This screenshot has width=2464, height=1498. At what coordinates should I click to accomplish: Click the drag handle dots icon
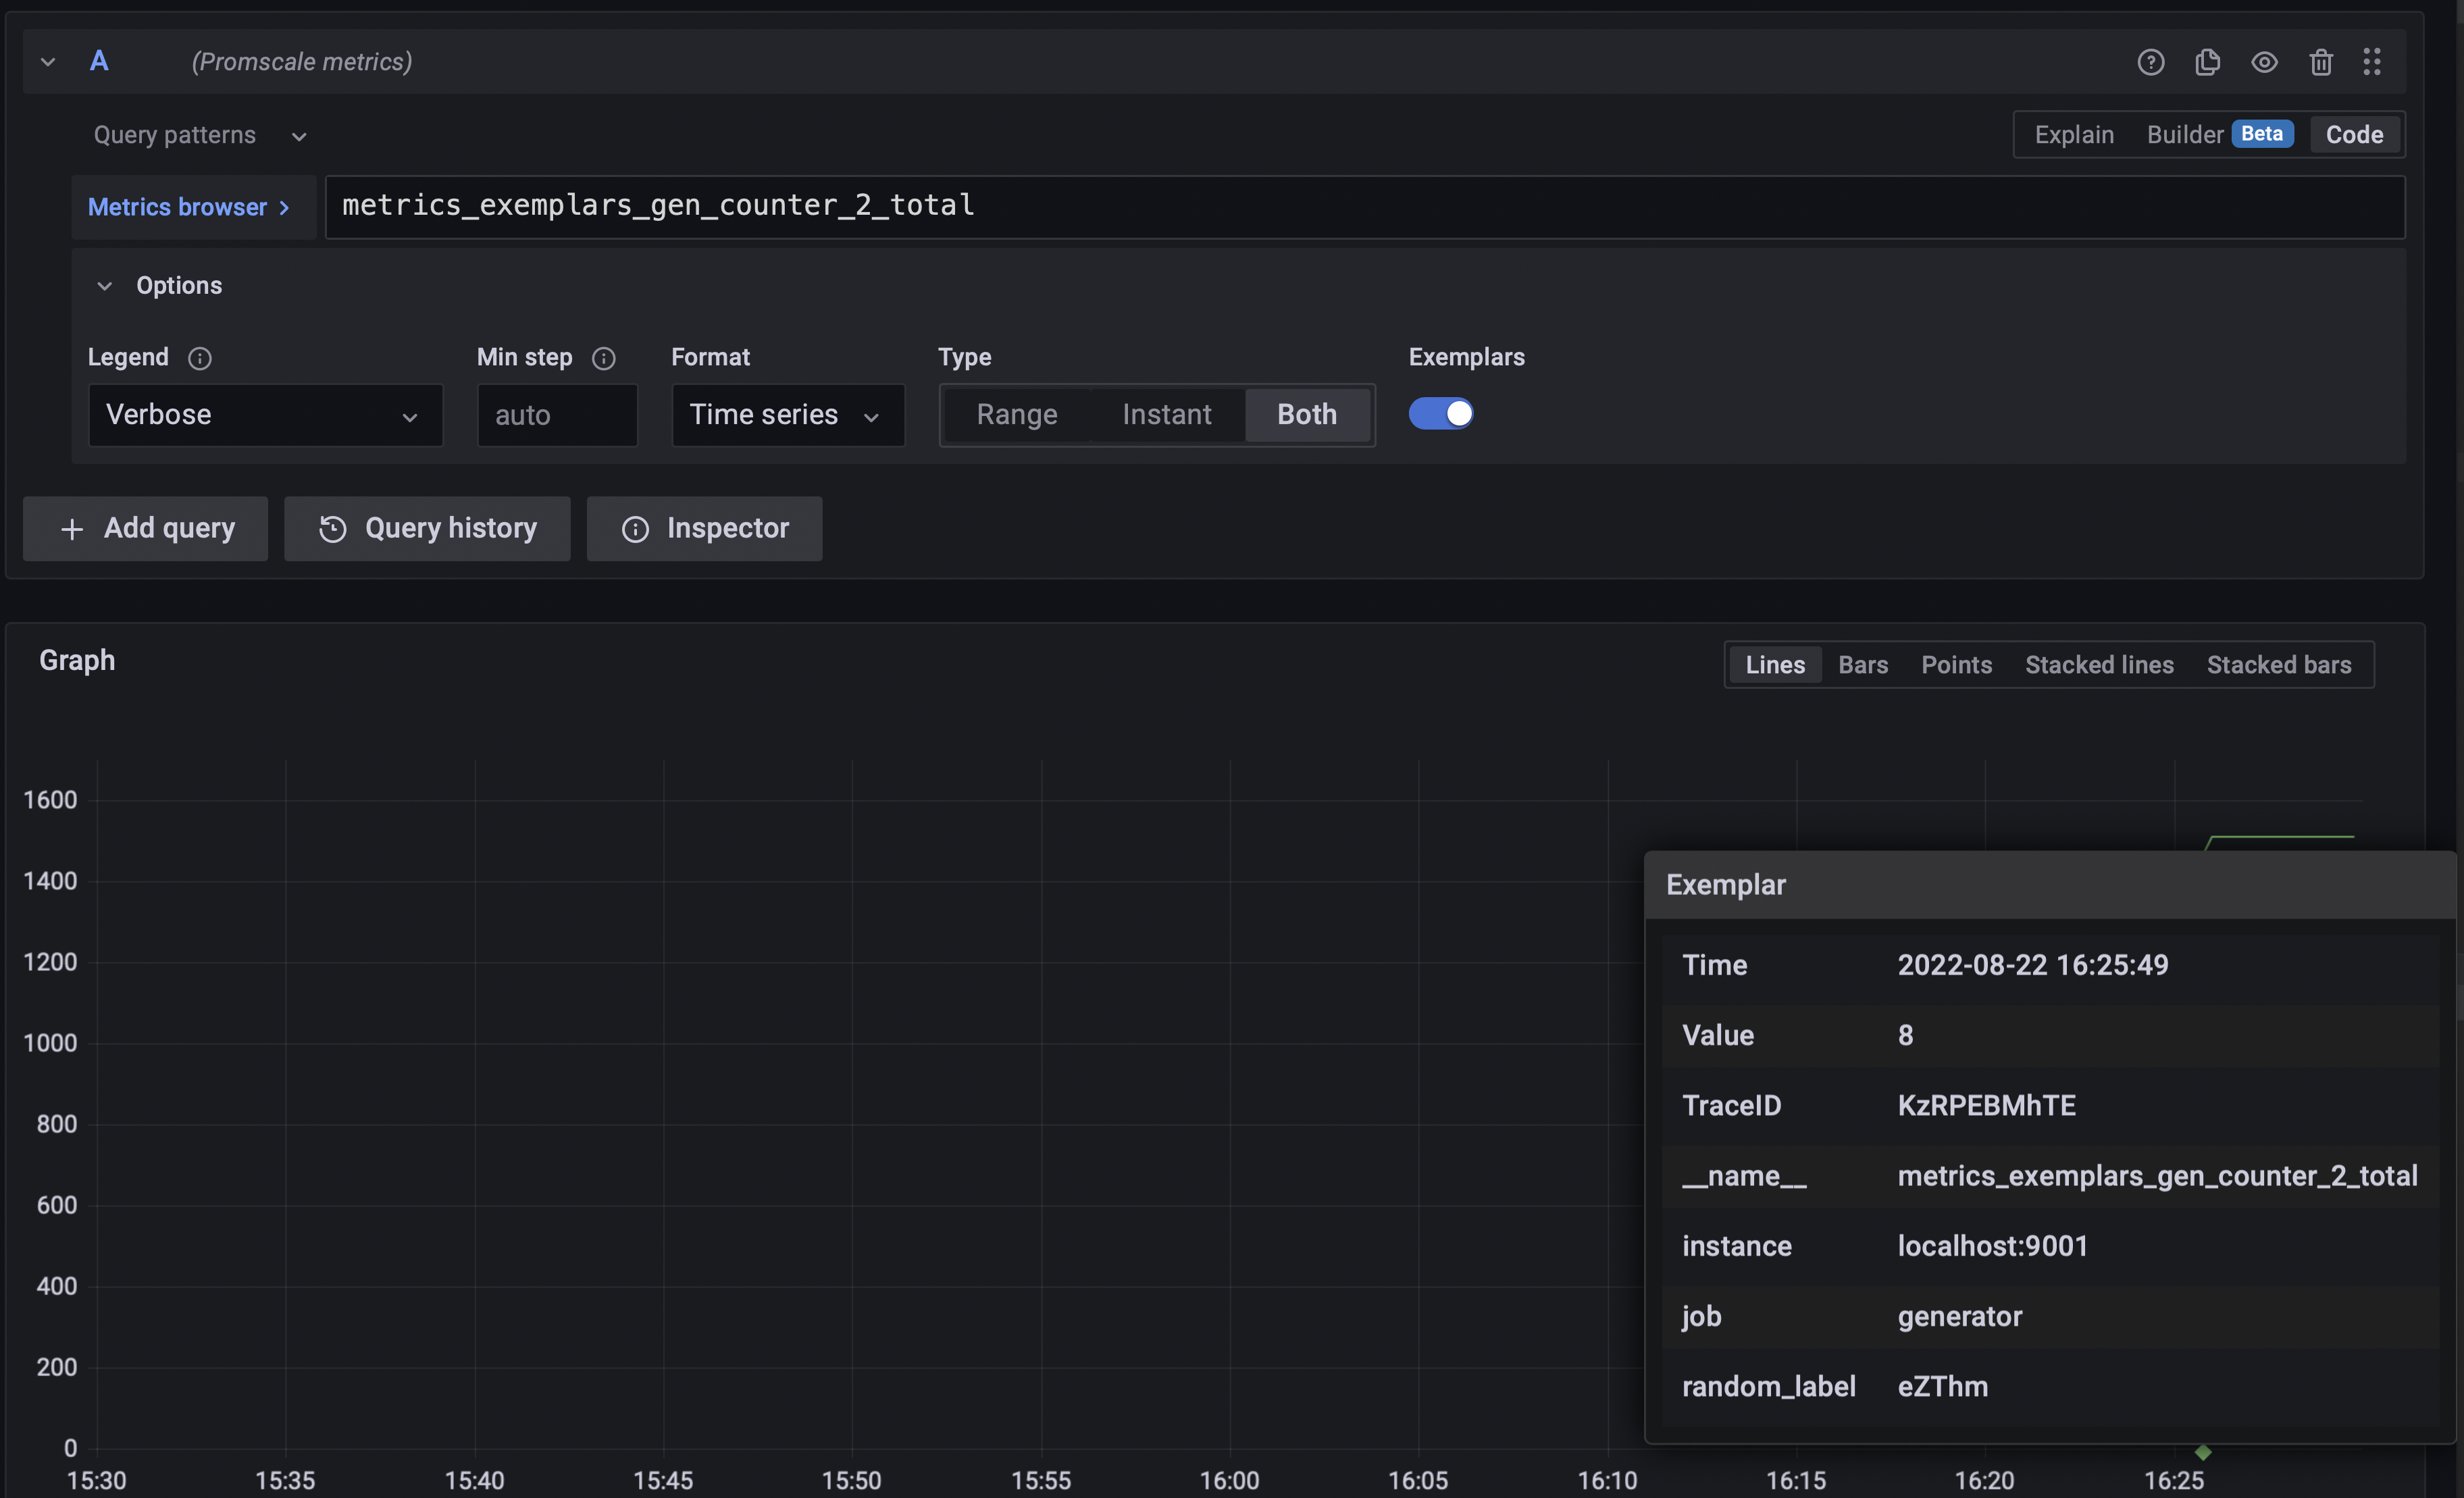coord(2371,62)
